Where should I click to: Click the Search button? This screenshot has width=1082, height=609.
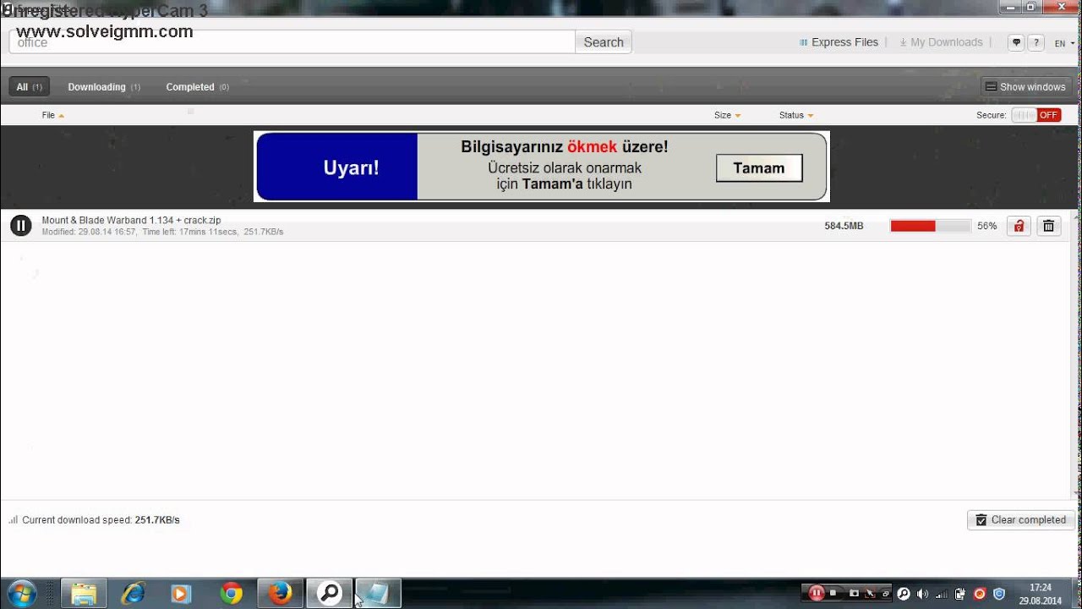pos(604,42)
